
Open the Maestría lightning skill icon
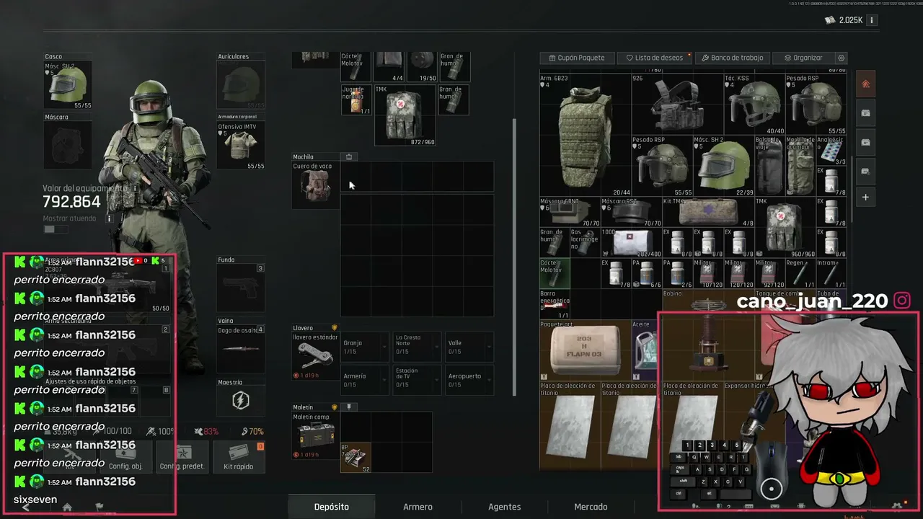(x=241, y=401)
